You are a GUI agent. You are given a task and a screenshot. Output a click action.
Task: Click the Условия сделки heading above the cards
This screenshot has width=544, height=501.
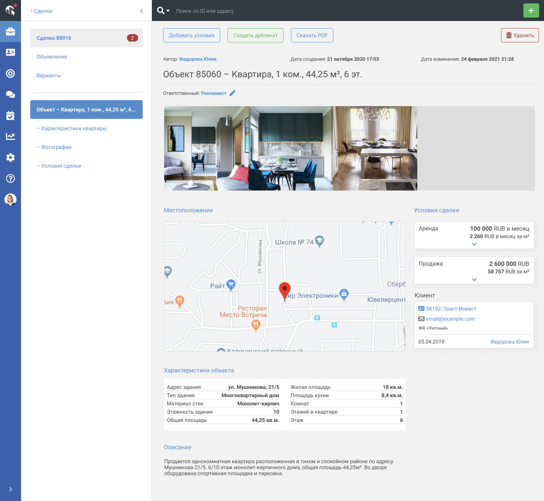tap(436, 210)
